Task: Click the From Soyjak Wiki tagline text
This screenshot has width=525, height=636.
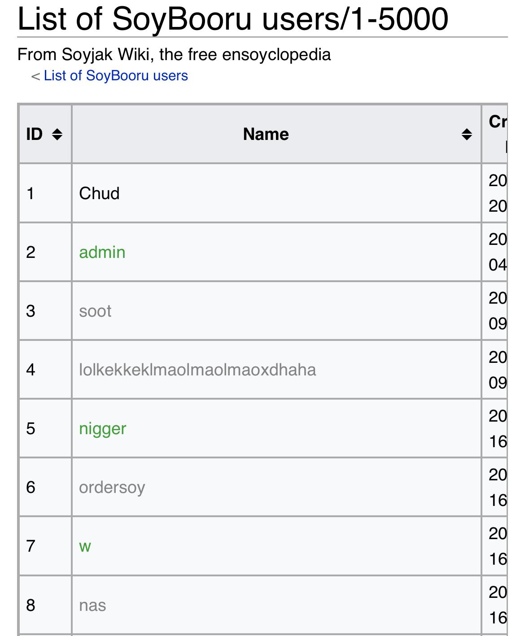Action: click(174, 55)
